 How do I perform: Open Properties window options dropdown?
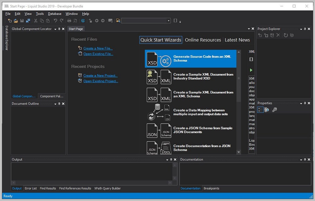pyautogui.click(x=301, y=103)
